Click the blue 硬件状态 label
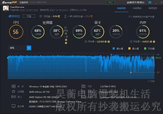This screenshot has width=163, height=114. click(14, 16)
